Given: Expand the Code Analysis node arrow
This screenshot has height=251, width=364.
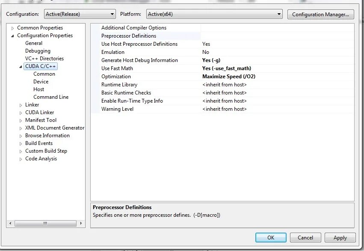Looking at the screenshot, I should point(21,159).
